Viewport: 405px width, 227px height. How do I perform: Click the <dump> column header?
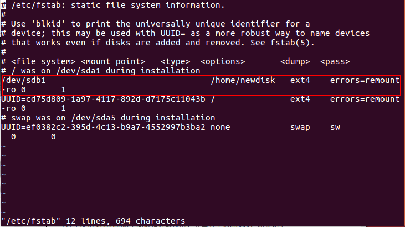295,61
